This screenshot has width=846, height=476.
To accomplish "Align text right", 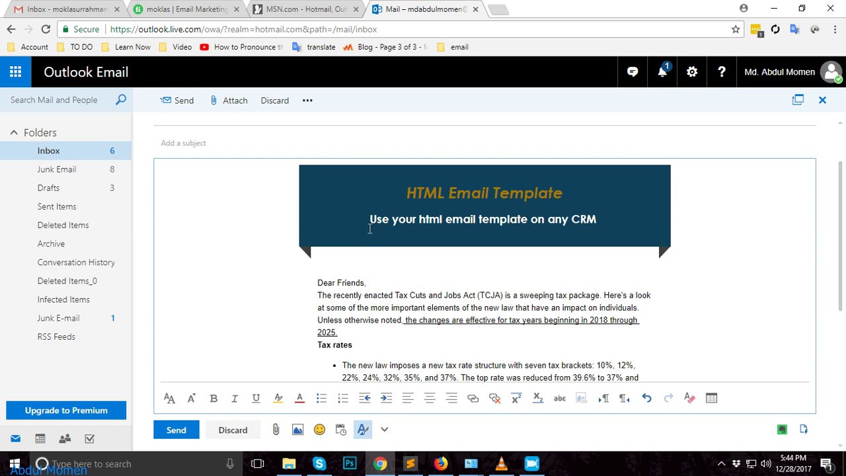I will point(451,398).
